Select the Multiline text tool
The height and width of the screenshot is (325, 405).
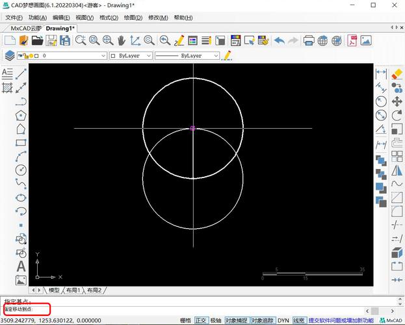pos(7,74)
